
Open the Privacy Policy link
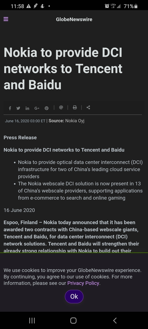click(83, 283)
